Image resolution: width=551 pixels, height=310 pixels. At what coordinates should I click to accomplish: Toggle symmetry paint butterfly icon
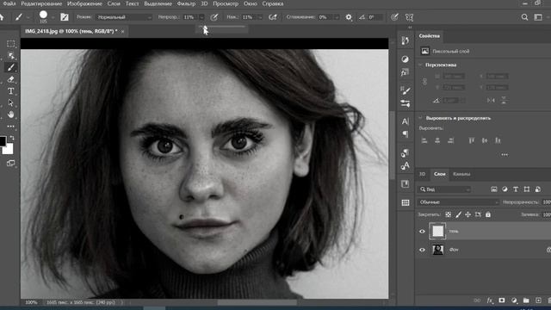click(409, 17)
